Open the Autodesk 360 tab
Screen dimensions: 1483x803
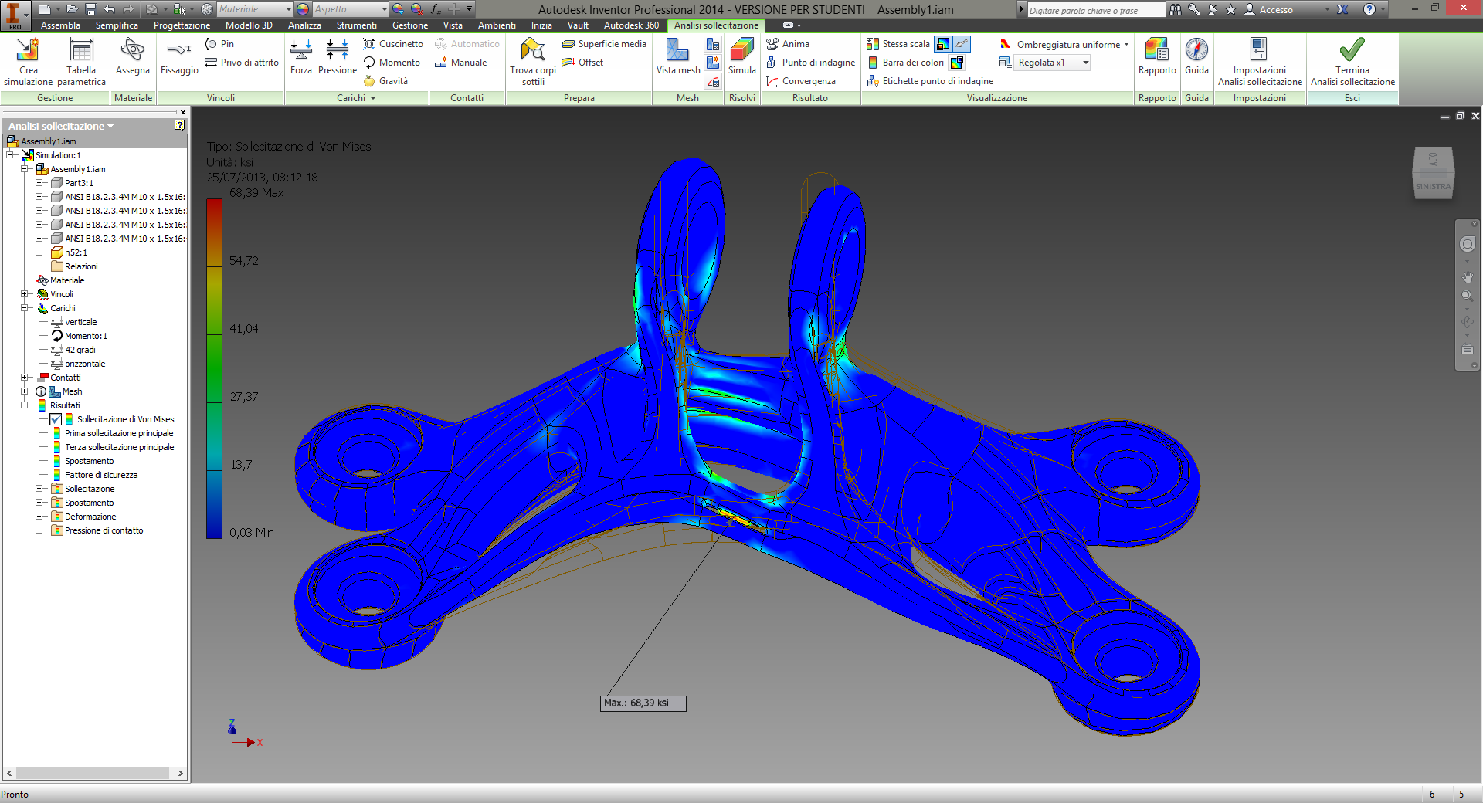631,25
